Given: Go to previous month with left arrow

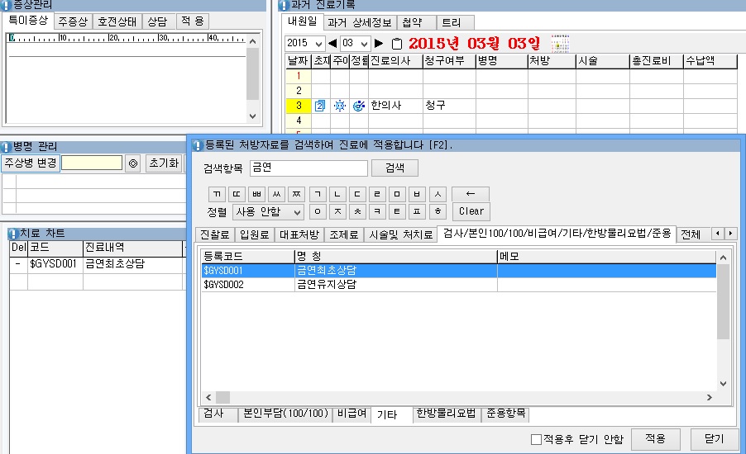Looking at the screenshot, I should (x=332, y=43).
